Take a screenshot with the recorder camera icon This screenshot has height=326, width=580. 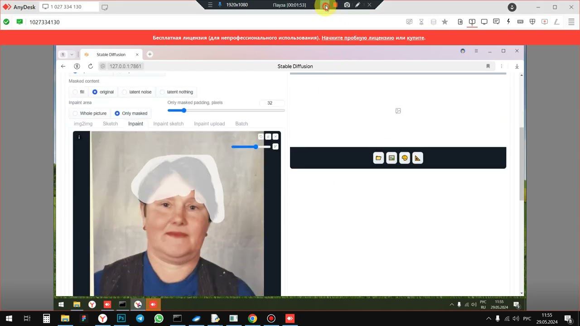coord(347,5)
